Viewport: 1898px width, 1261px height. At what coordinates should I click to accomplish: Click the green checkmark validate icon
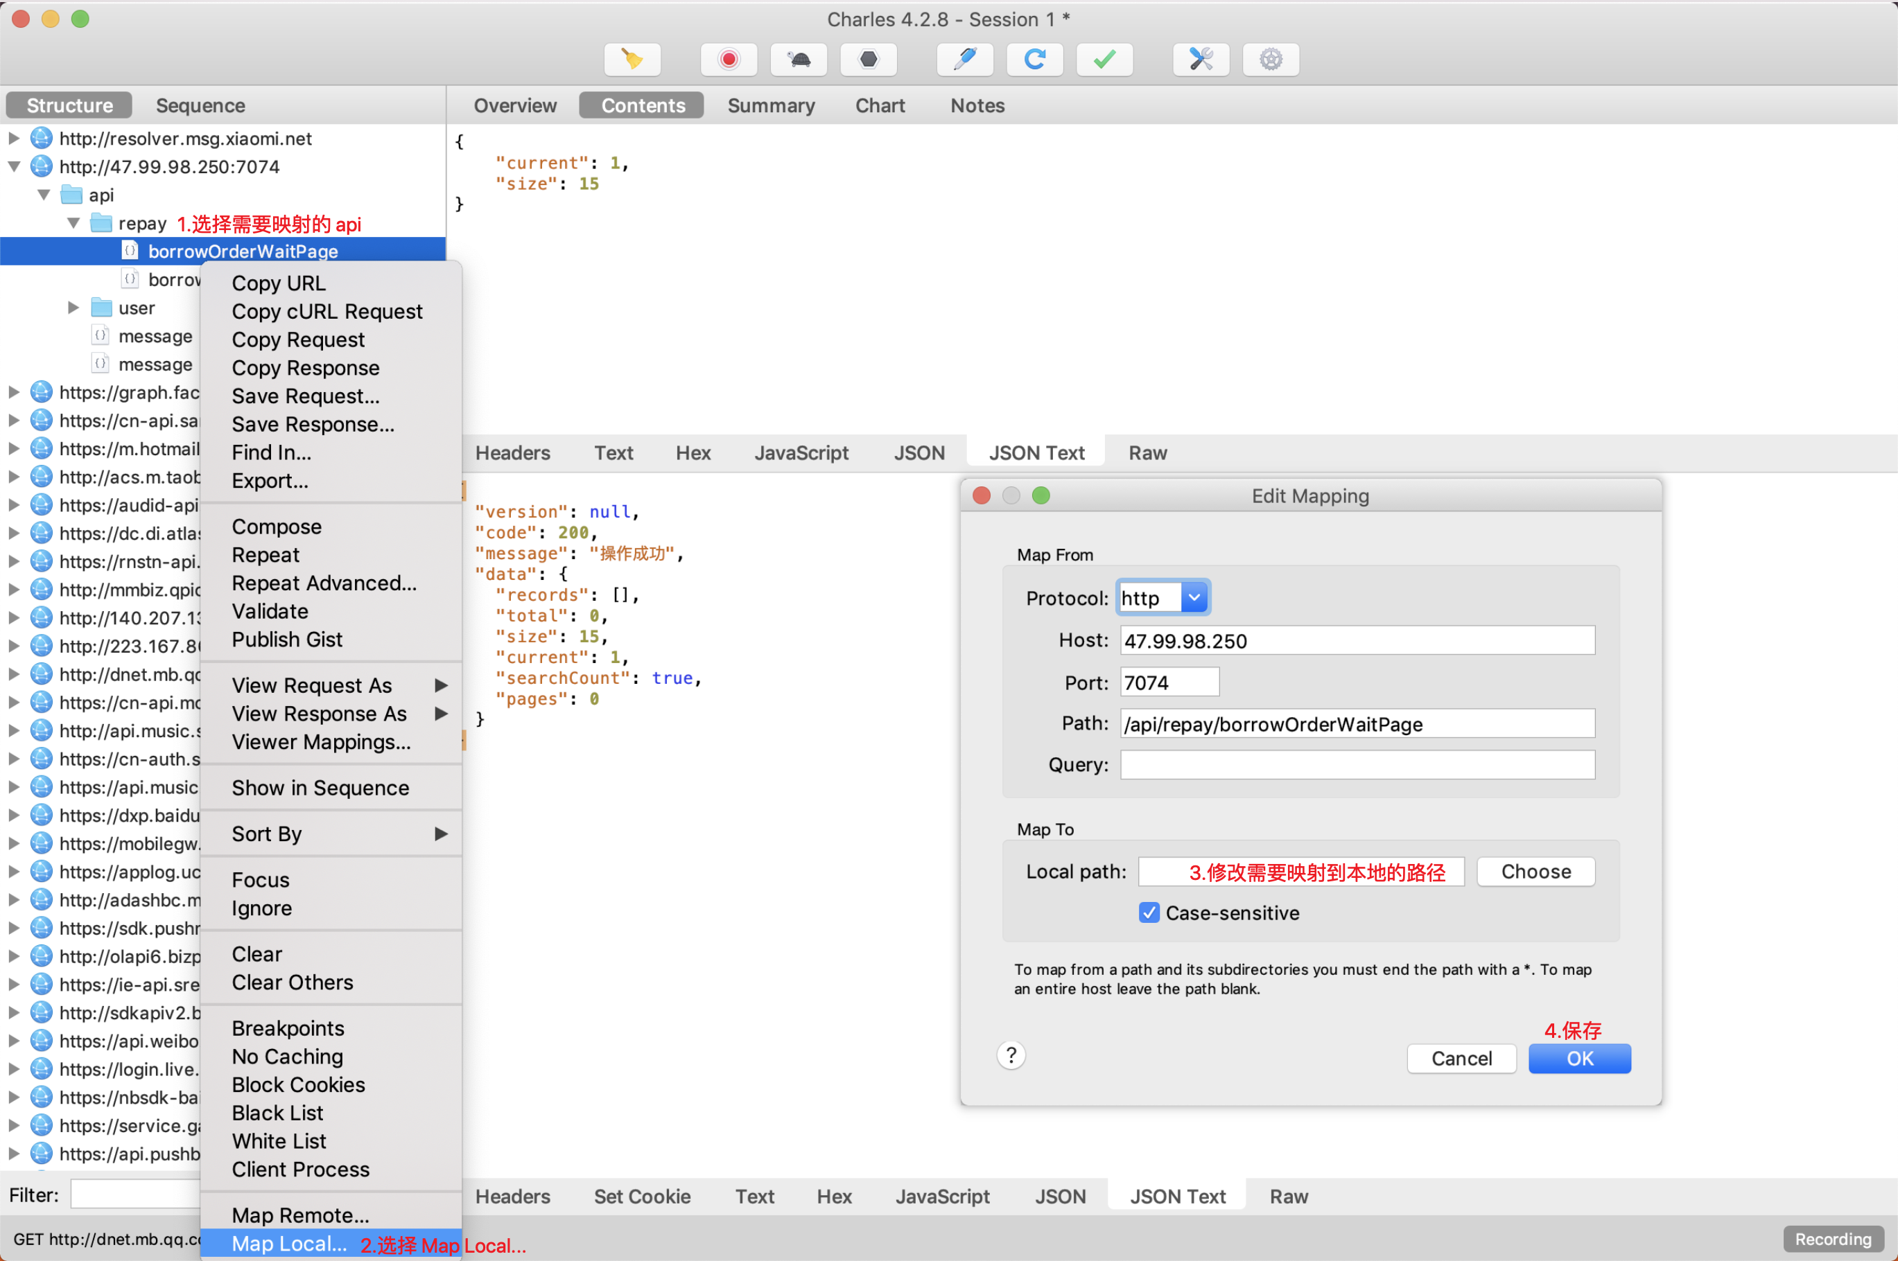[1105, 60]
